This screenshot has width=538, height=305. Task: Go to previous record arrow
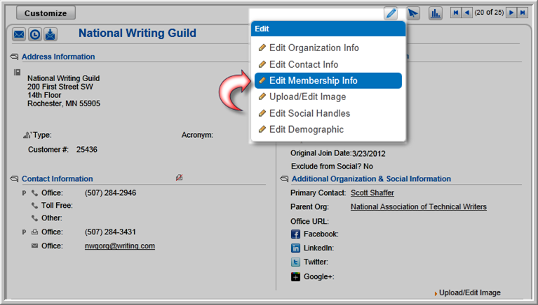tap(466, 13)
